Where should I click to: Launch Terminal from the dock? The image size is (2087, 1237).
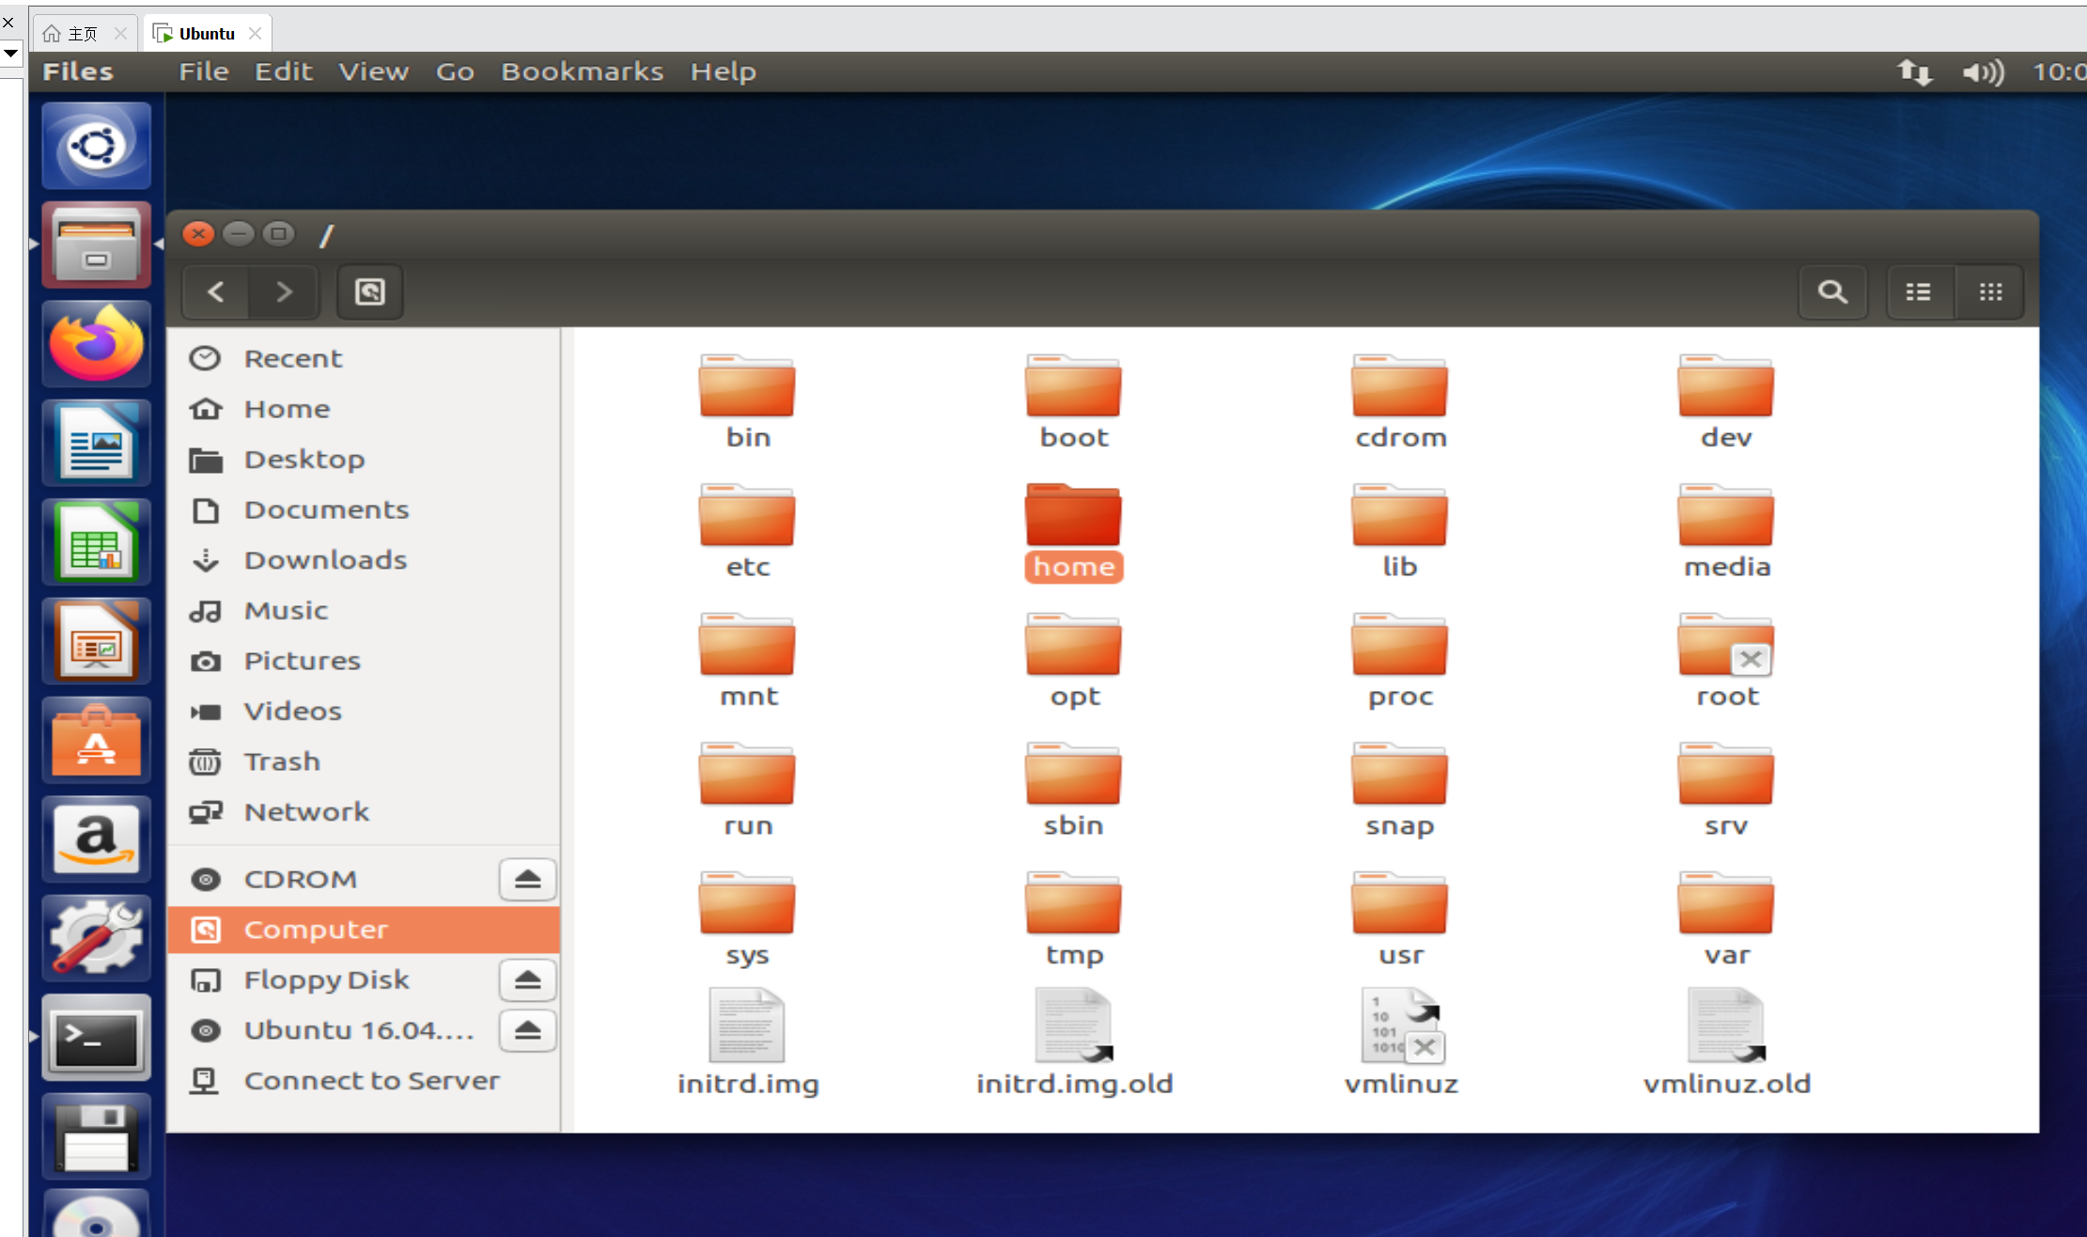click(96, 1038)
